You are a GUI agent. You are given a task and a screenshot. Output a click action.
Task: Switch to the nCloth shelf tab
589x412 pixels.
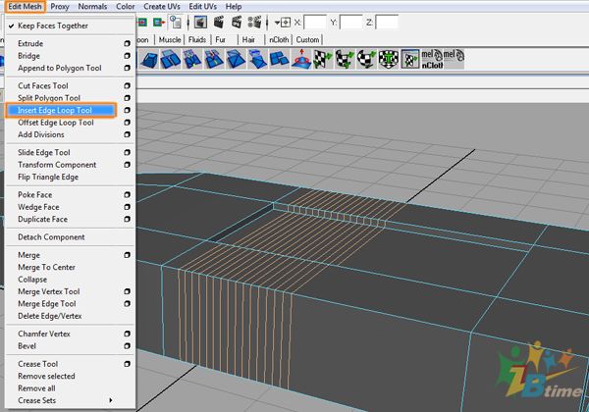(279, 40)
